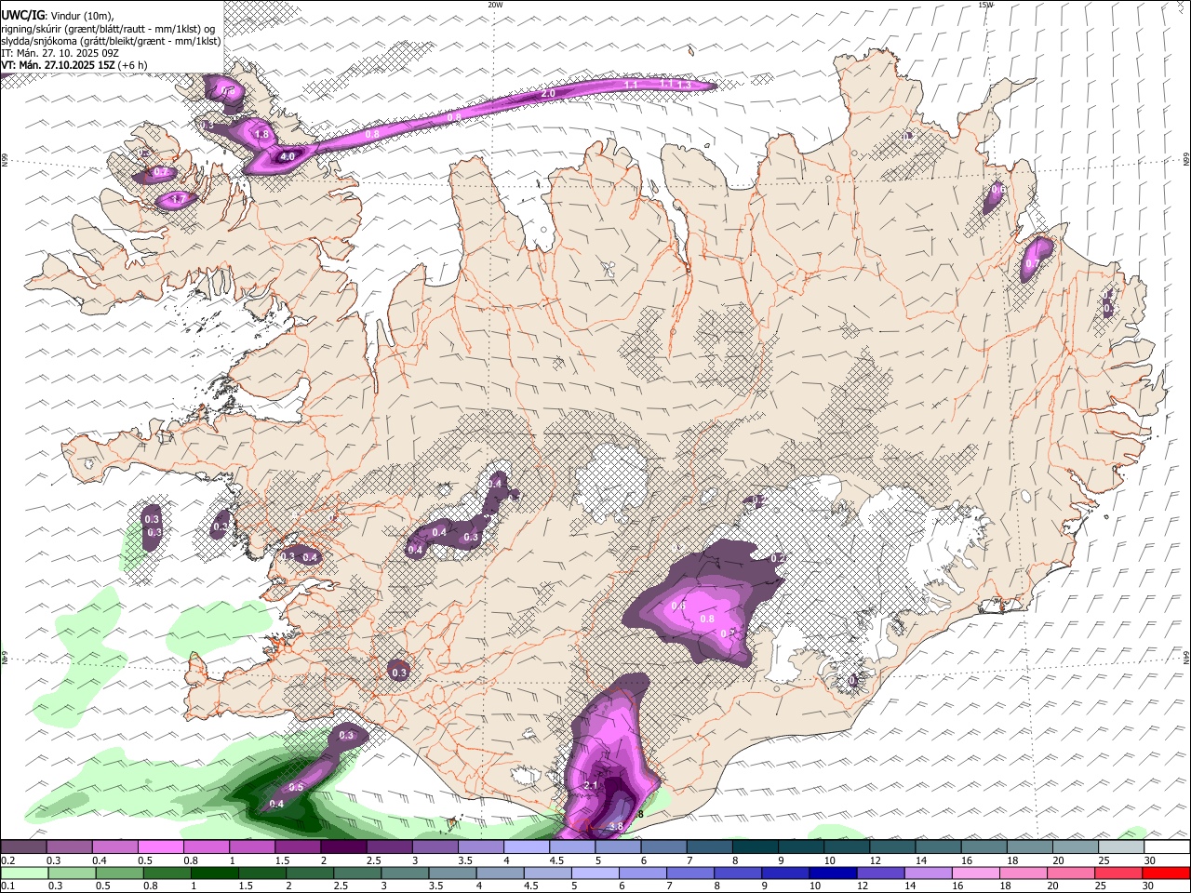This screenshot has width=1191, height=893.
Task: Click the '2.0' value on the pink snow band
Action: point(548,94)
